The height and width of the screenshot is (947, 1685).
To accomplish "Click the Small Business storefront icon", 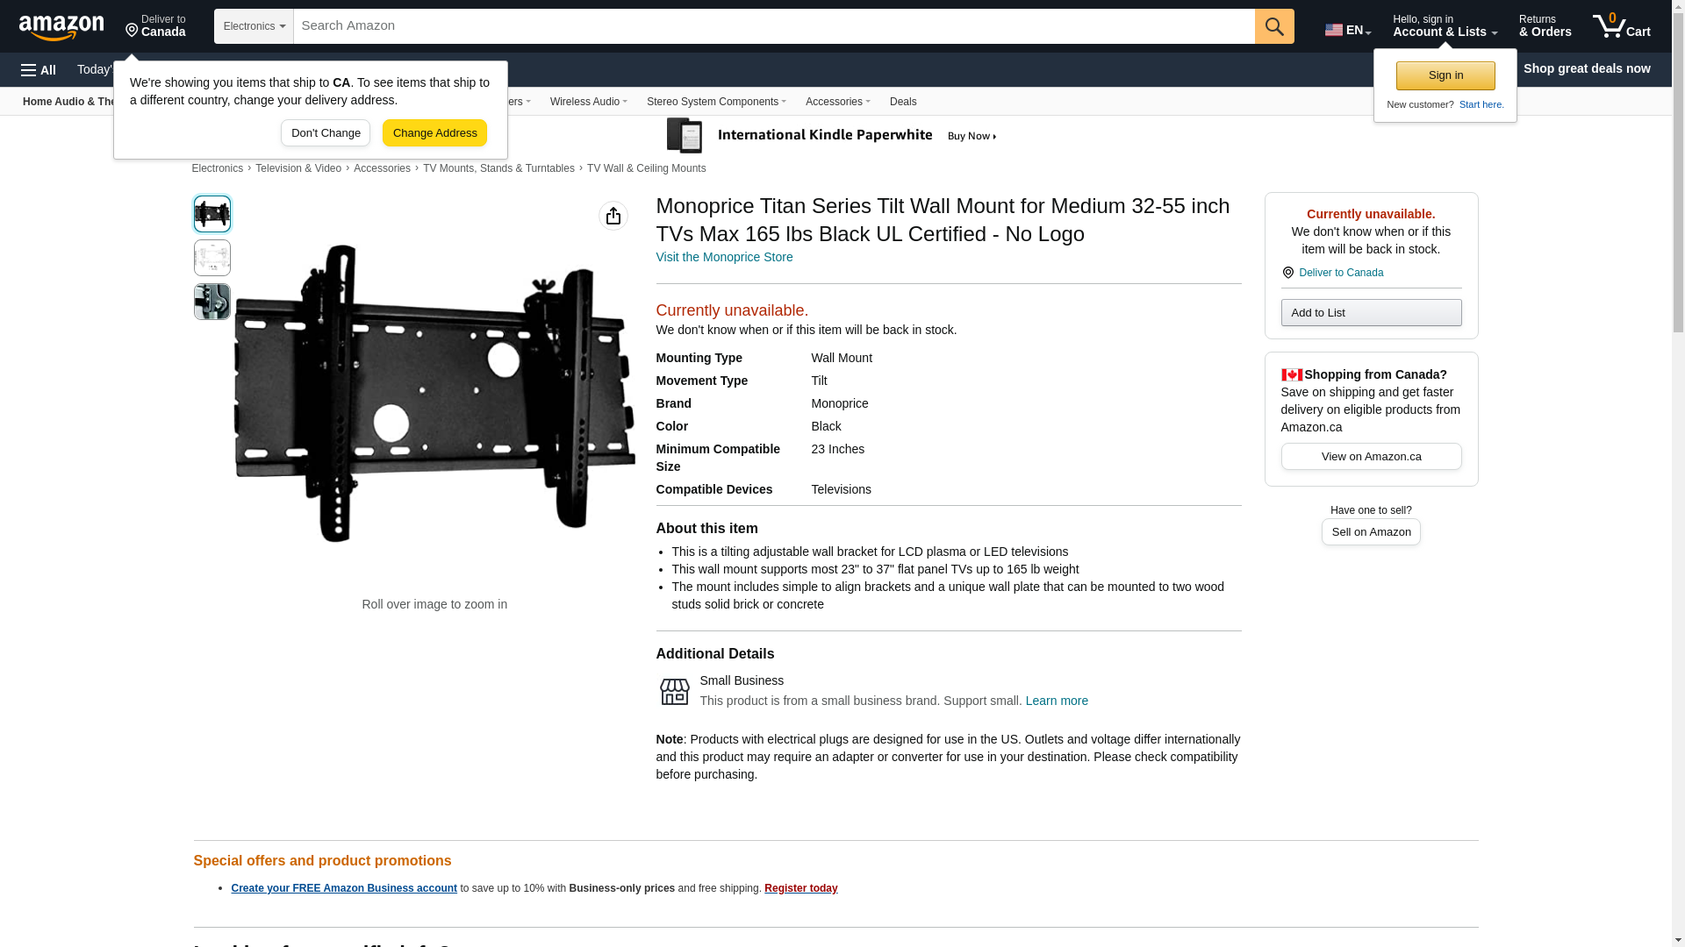I will pyautogui.click(x=674, y=691).
